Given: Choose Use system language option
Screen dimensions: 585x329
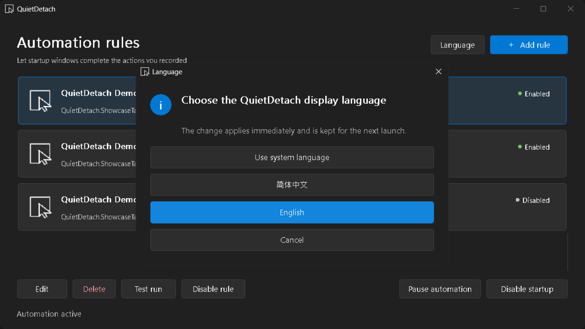Looking at the screenshot, I should [292, 157].
